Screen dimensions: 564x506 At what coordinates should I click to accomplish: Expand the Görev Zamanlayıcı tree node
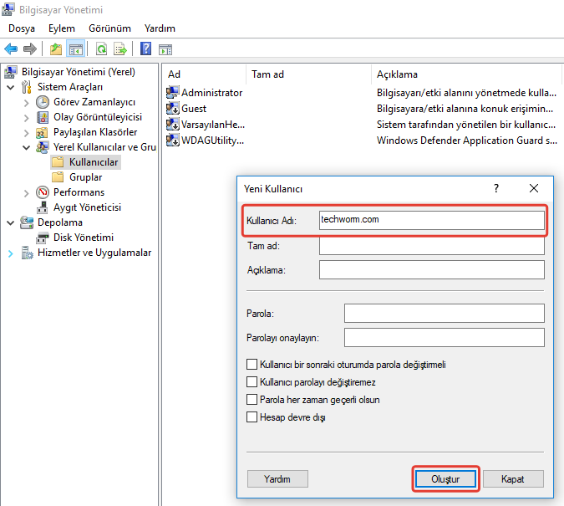click(x=26, y=102)
